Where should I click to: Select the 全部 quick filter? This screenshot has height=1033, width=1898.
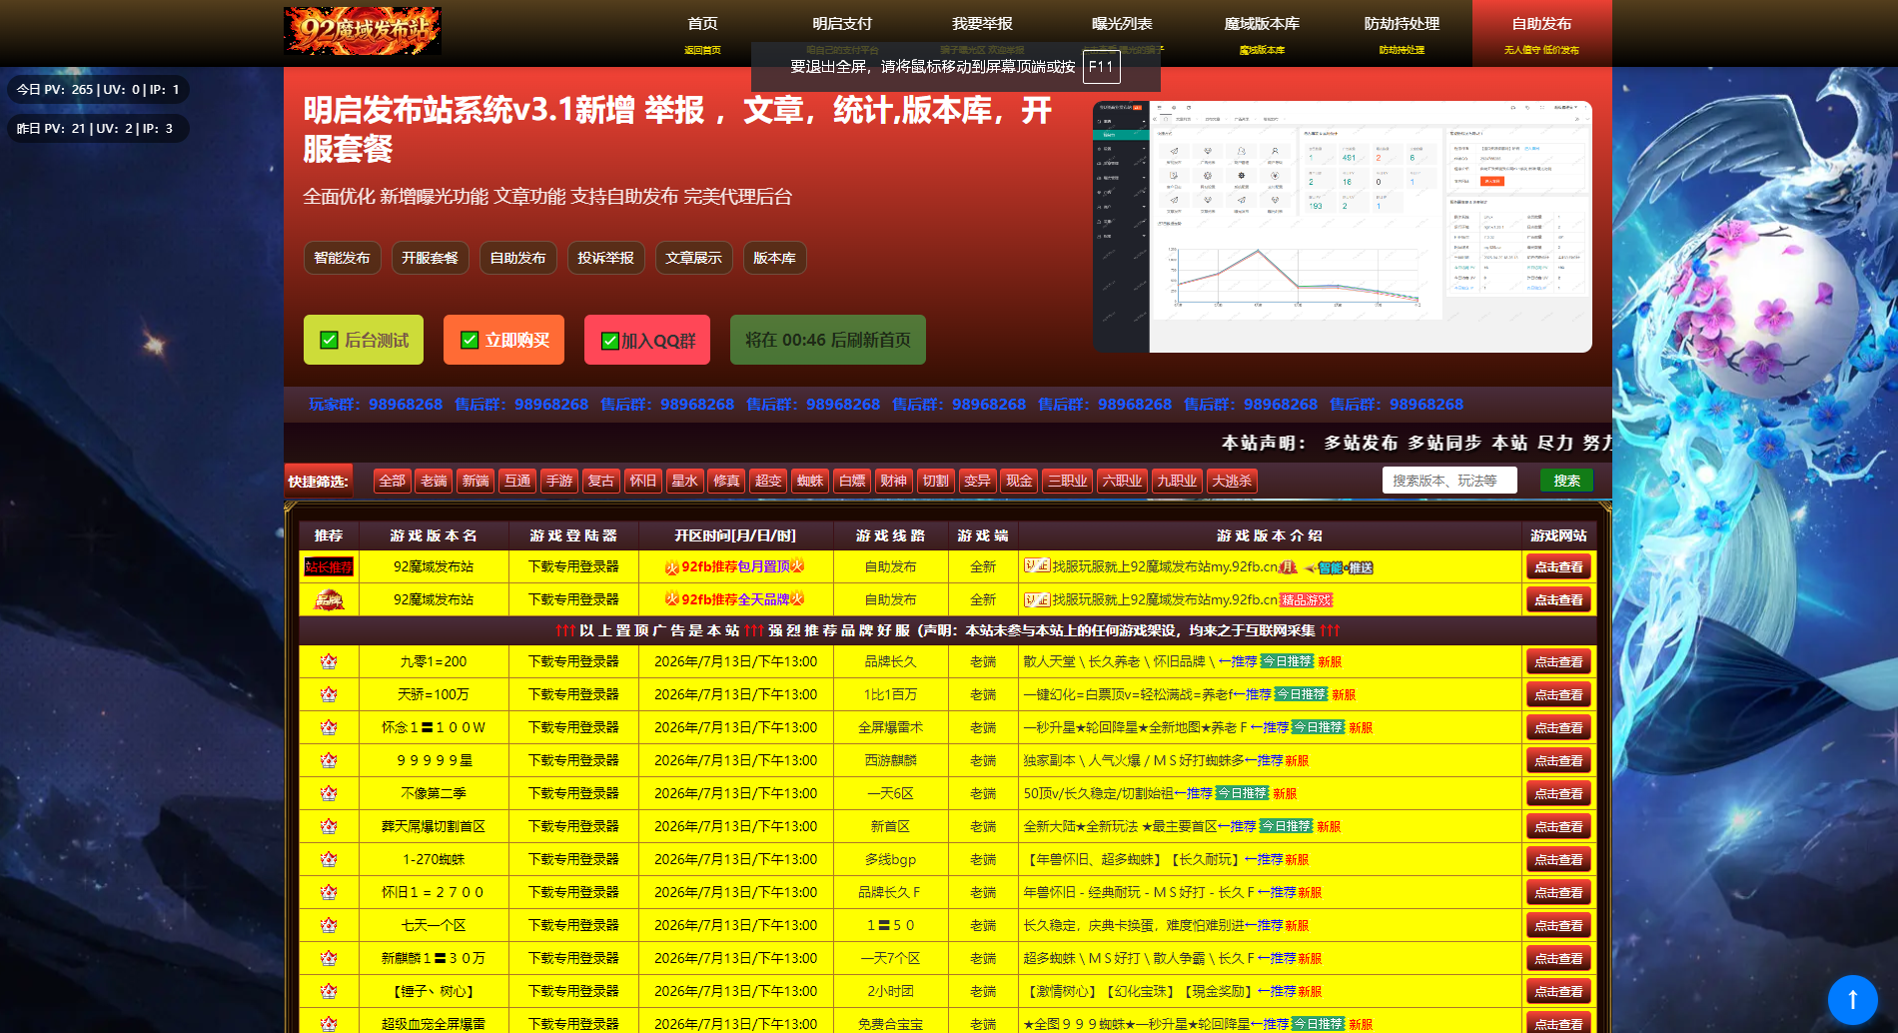coord(393,481)
